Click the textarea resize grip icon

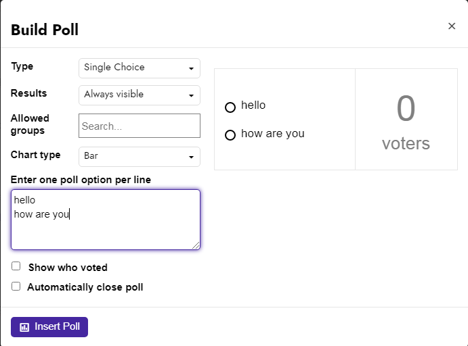[x=196, y=245]
